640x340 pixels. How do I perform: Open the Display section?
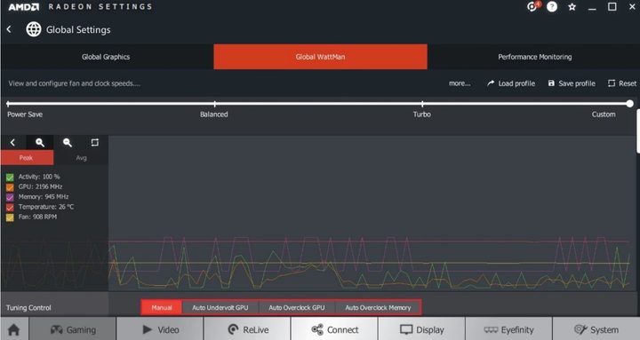point(422,329)
